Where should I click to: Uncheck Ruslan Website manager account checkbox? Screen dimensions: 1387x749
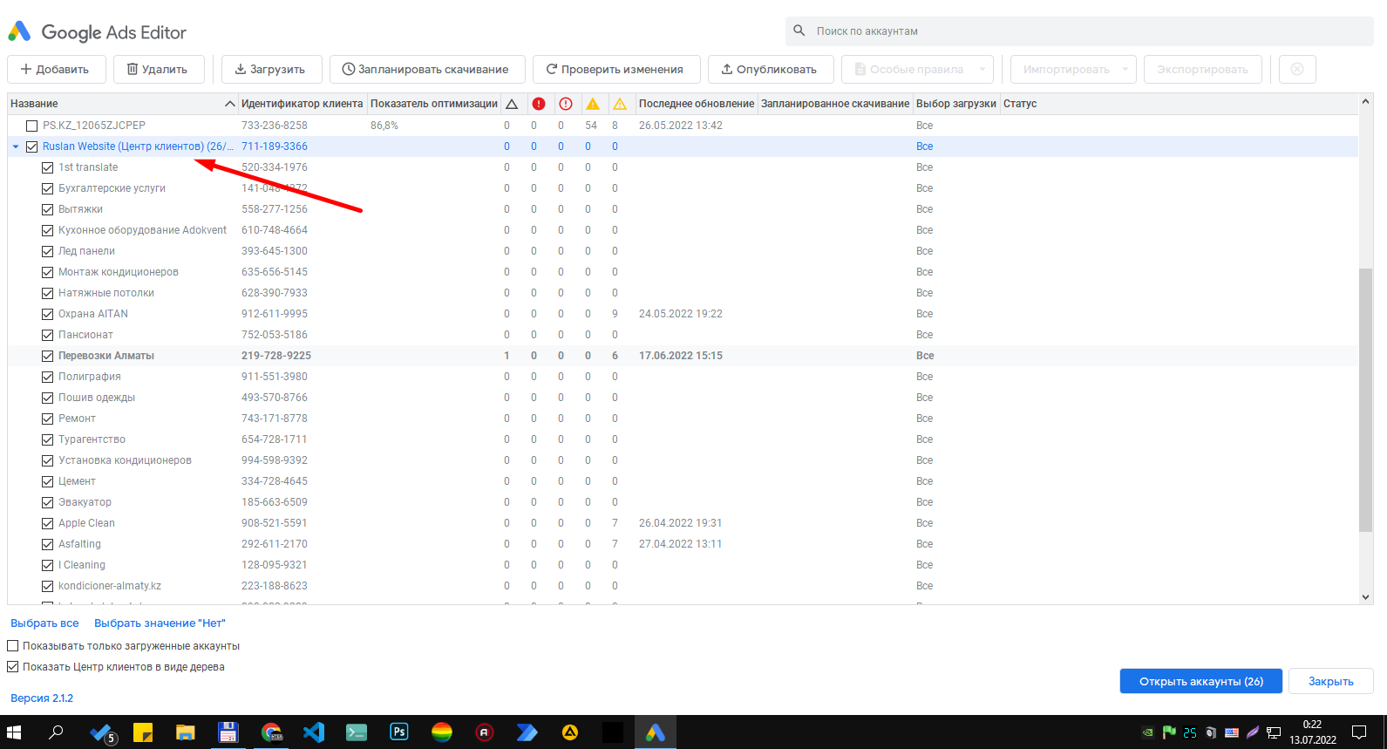[32, 146]
